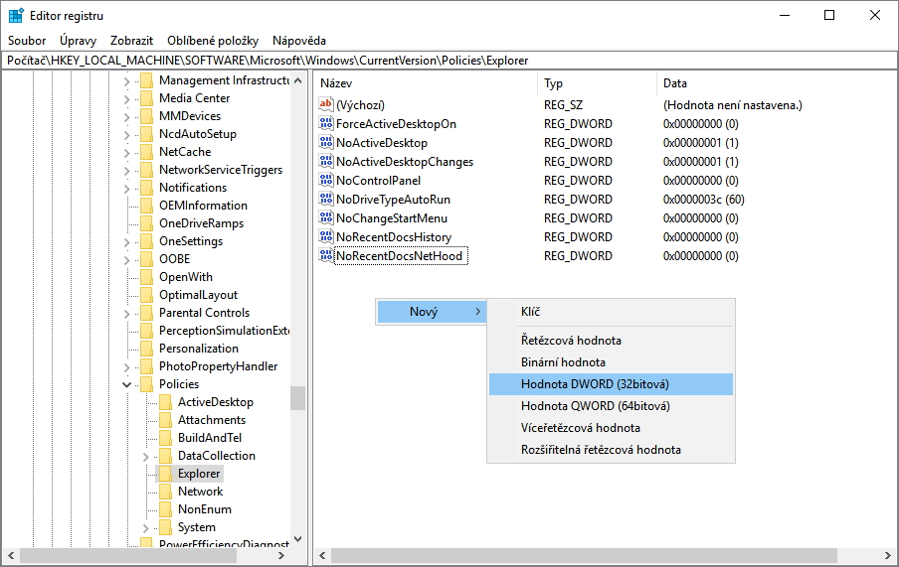The width and height of the screenshot is (899, 567).
Task: Click the Registry Editor icon in title bar
Action: click(x=16, y=16)
